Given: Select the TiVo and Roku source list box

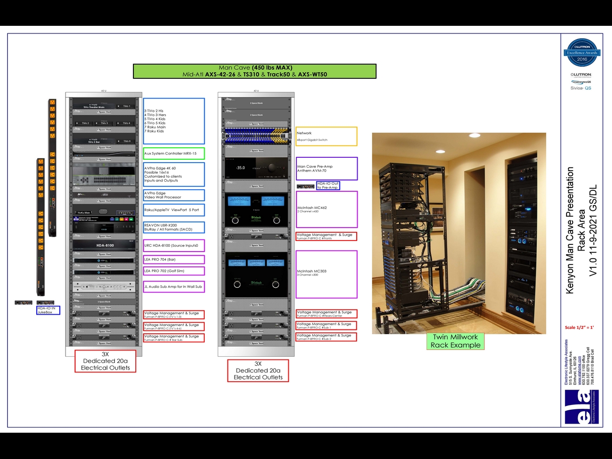Looking at the screenshot, I should click(174, 121).
